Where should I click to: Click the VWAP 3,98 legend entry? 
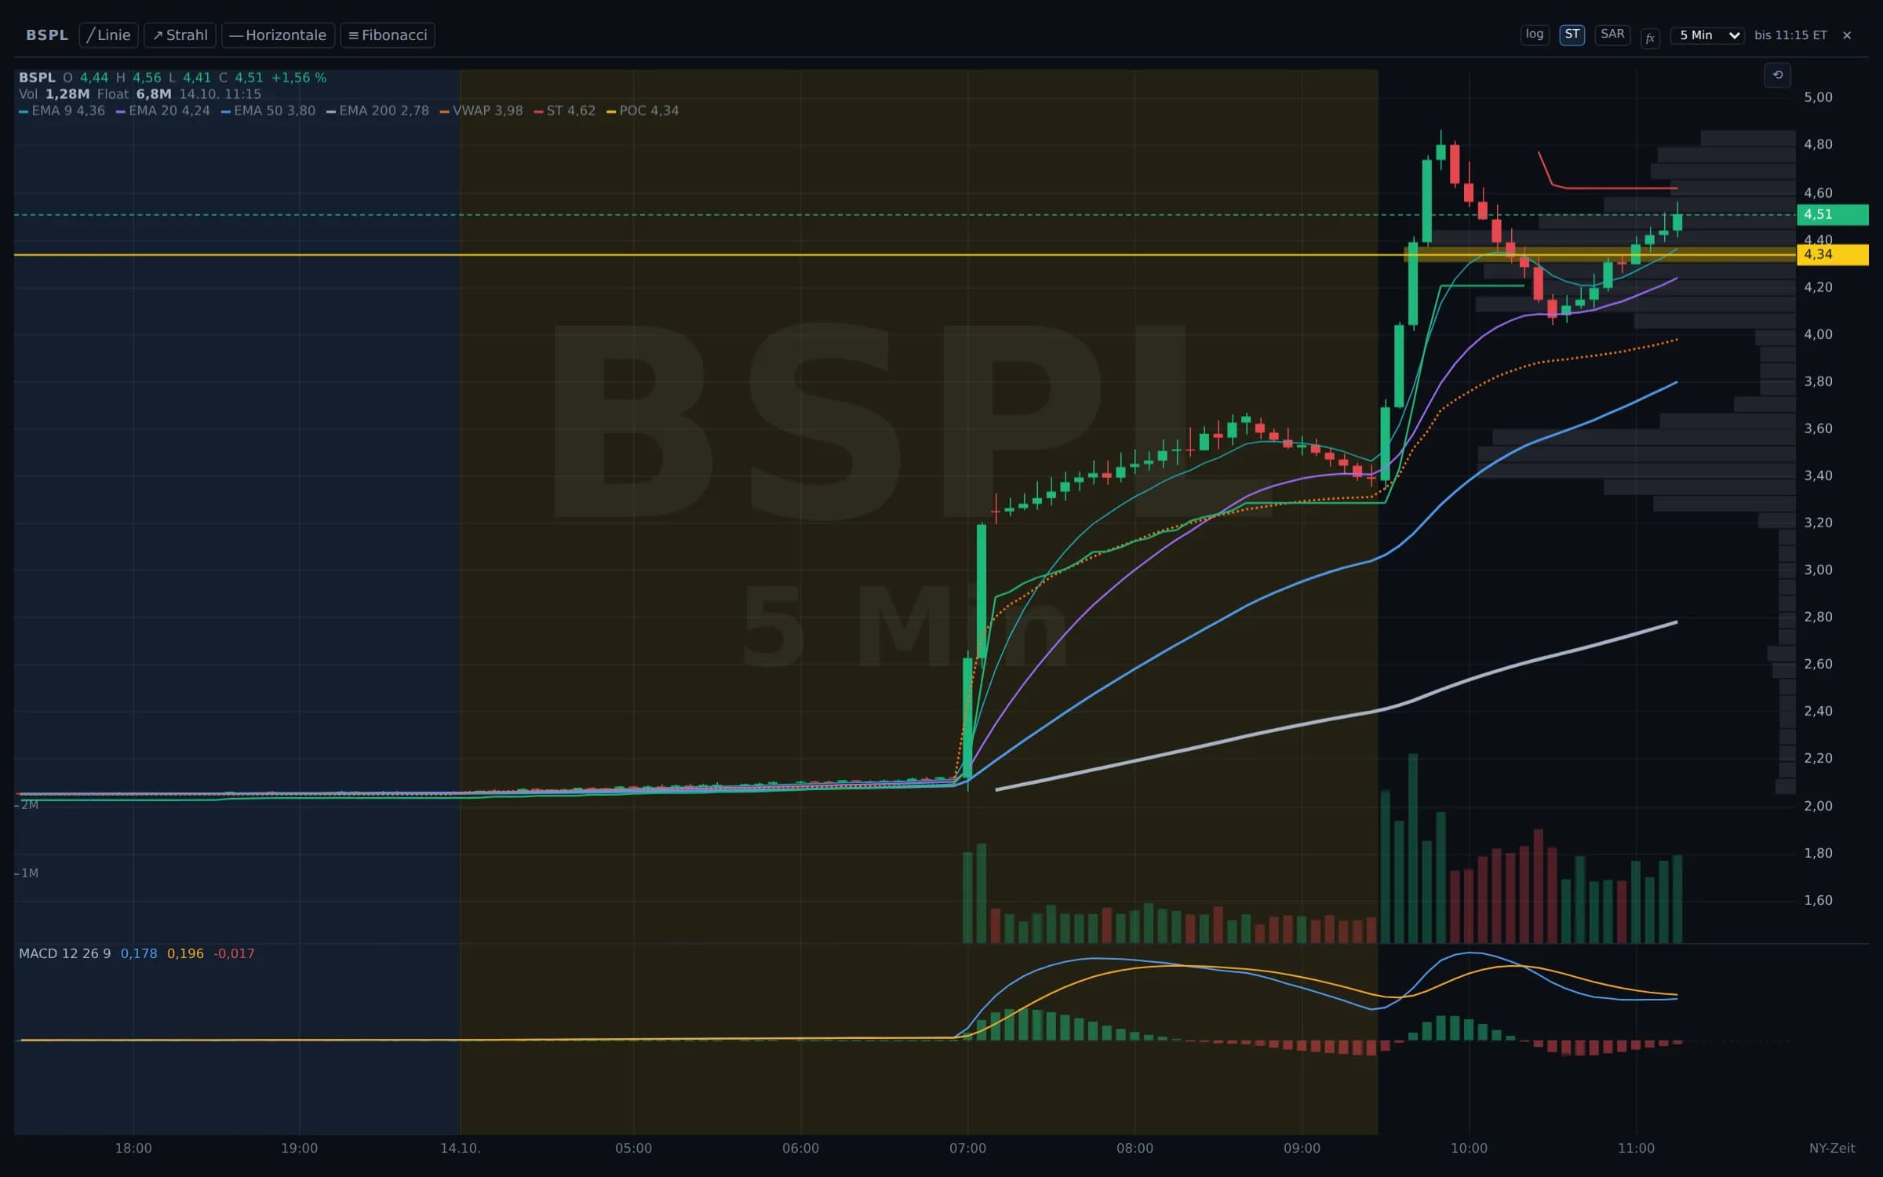pyautogui.click(x=481, y=111)
